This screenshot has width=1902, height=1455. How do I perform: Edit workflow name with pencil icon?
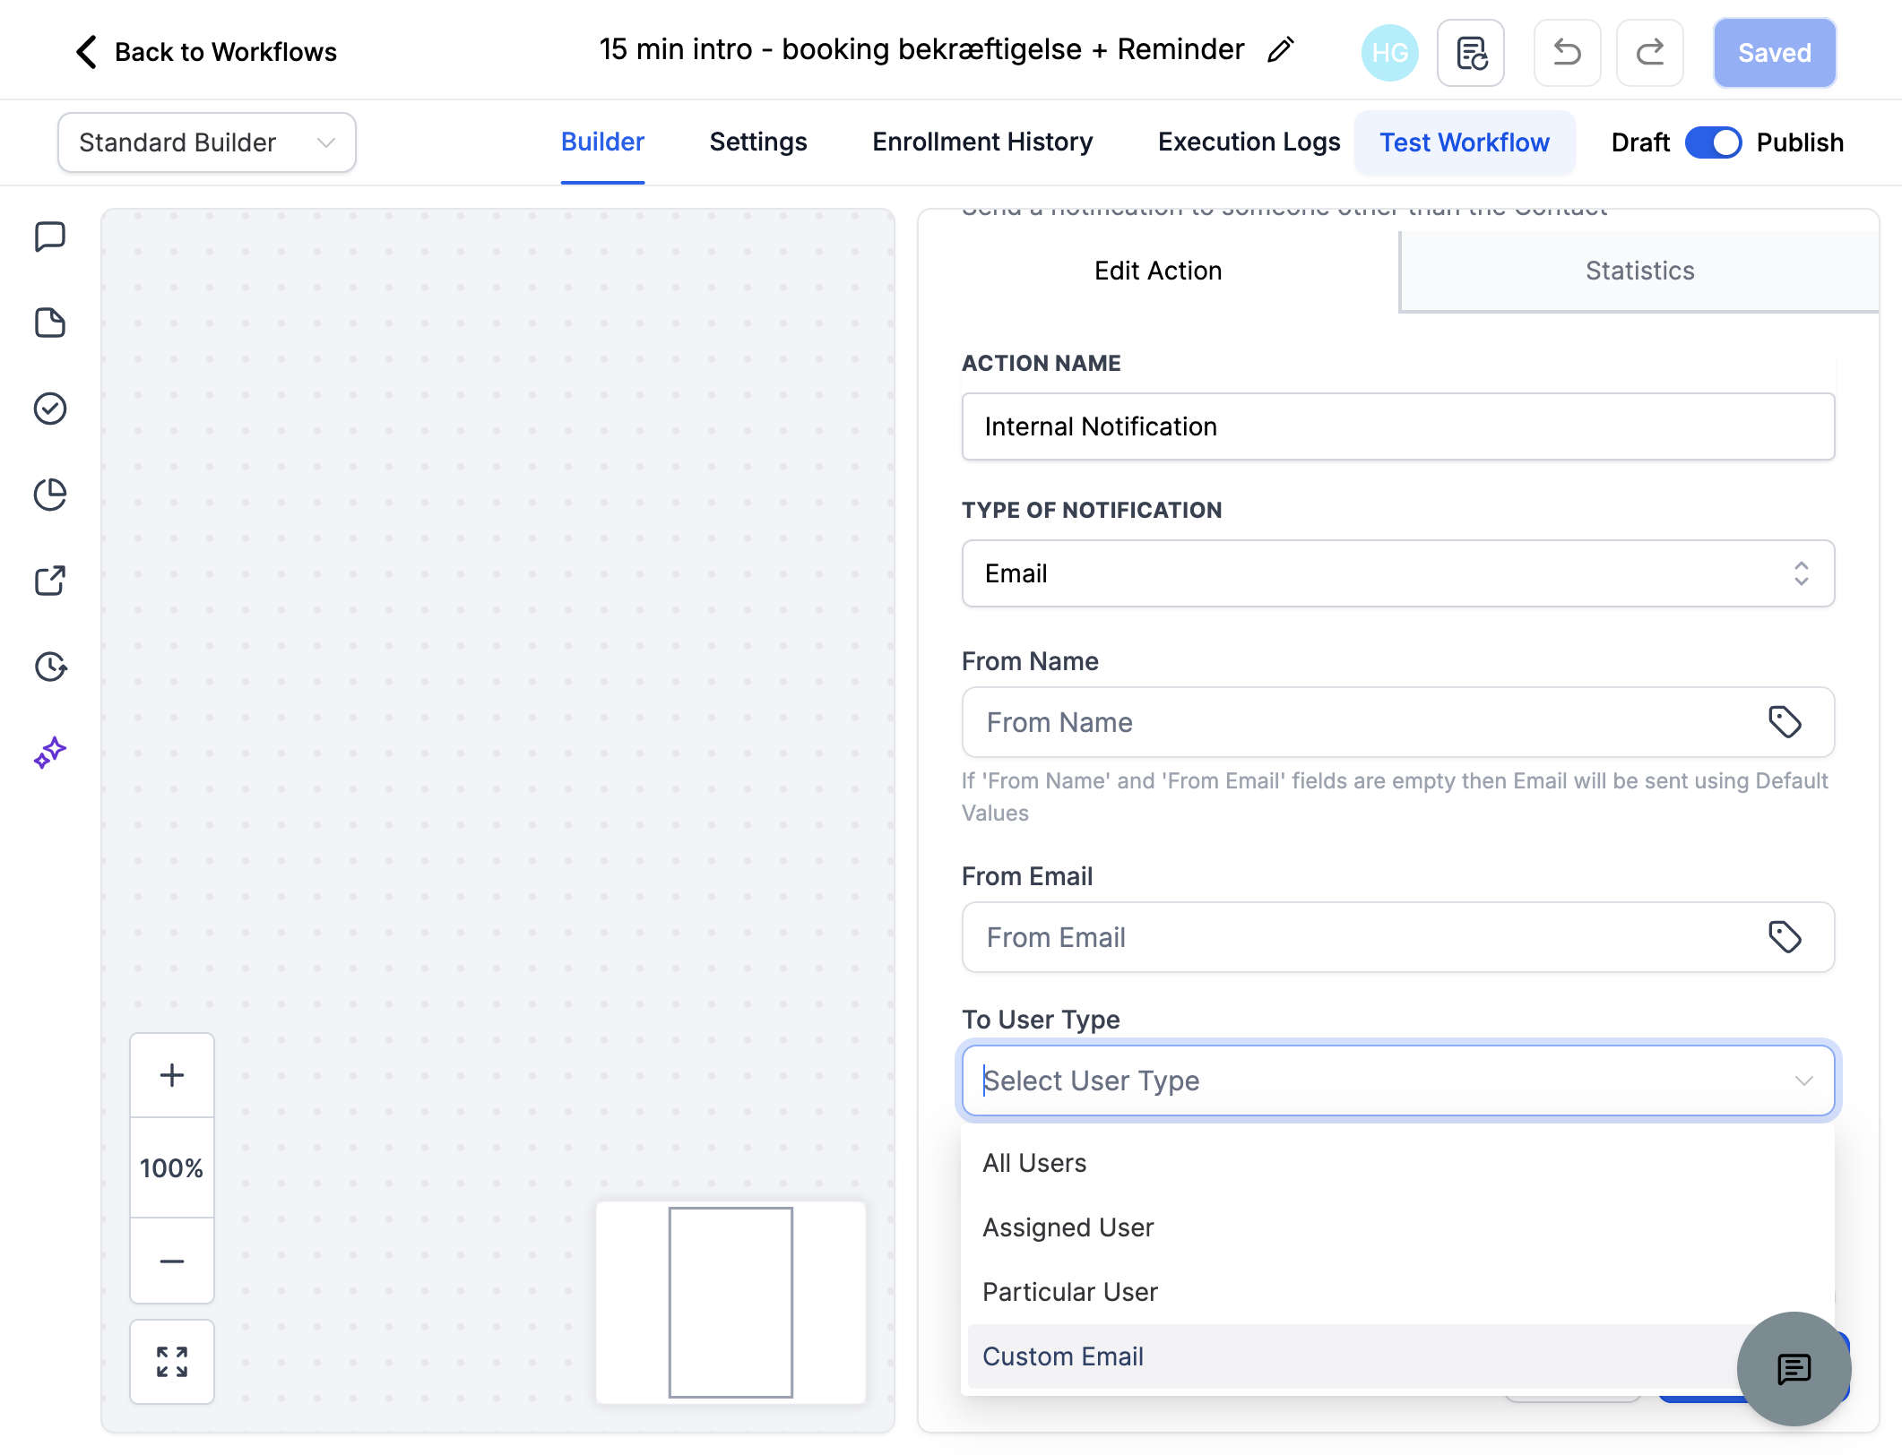click(x=1281, y=50)
